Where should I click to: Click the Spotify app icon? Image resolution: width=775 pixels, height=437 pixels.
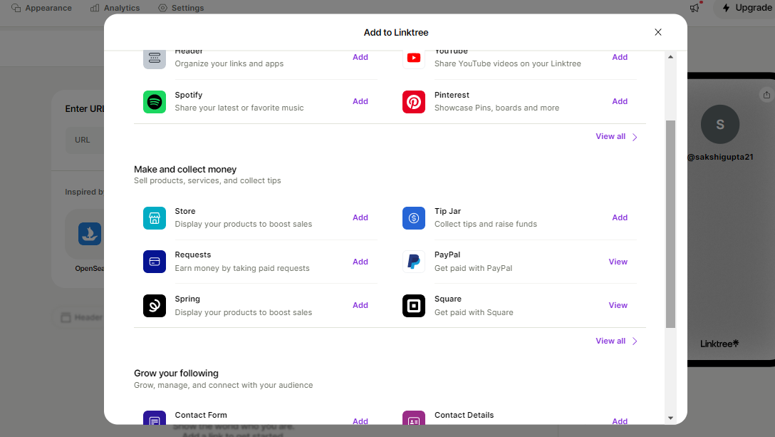[x=155, y=102]
